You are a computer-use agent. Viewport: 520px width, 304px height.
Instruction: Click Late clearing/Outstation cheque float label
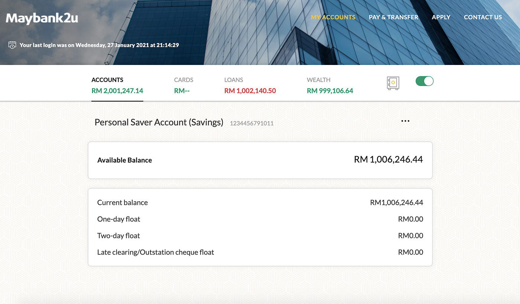pos(156,252)
